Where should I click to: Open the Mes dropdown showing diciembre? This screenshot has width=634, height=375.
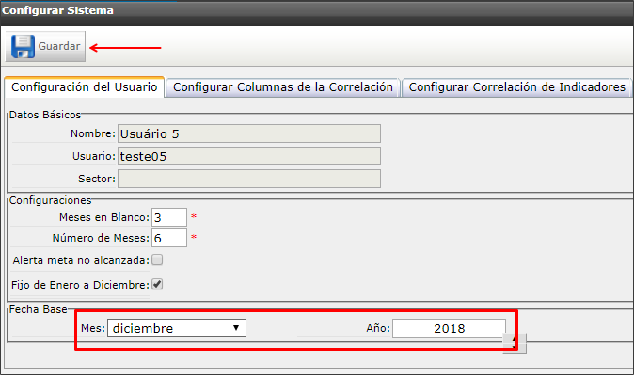click(x=177, y=328)
